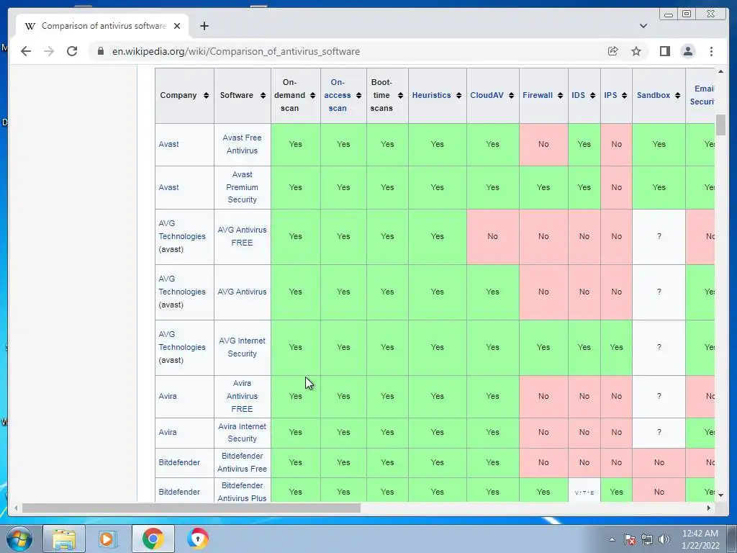737x553 pixels.
Task: Sort by Boot-time scans column arrows
Action: coord(400,96)
